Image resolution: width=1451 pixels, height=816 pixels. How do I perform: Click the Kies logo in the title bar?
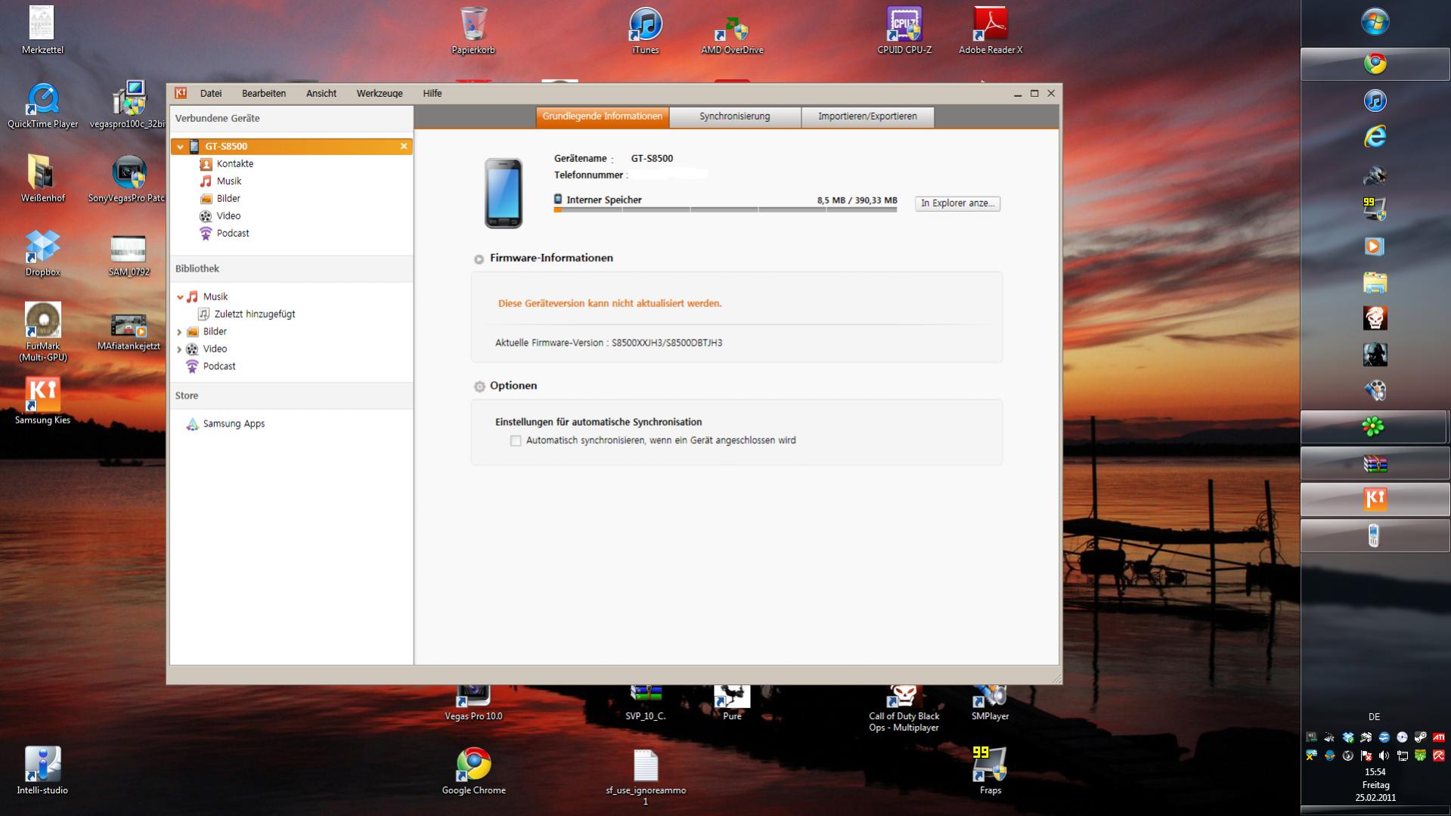[181, 93]
